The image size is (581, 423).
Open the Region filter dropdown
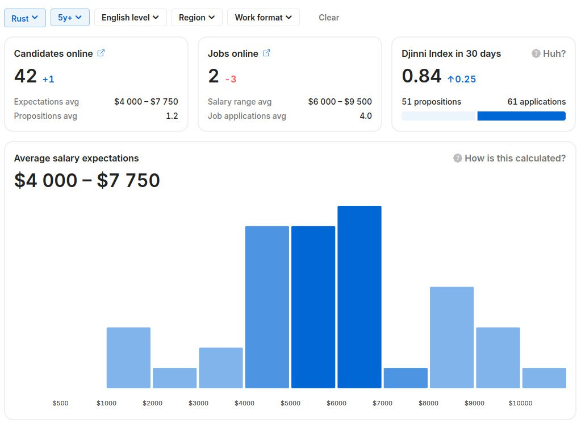tap(197, 18)
